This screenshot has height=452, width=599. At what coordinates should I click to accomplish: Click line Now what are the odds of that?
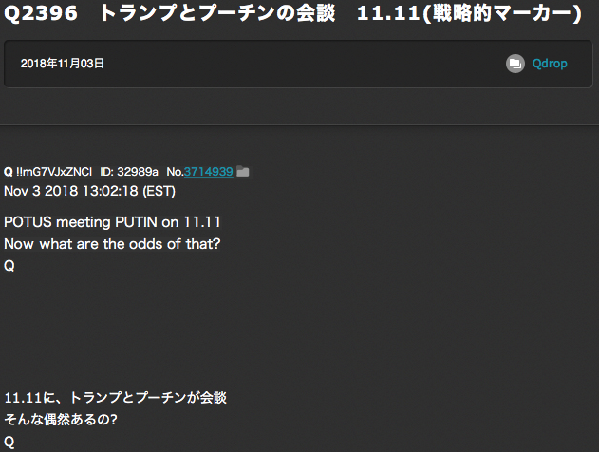point(112,244)
